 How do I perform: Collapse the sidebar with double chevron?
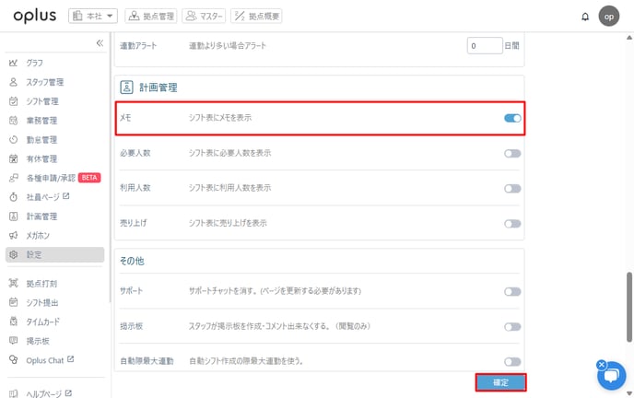[x=100, y=43]
